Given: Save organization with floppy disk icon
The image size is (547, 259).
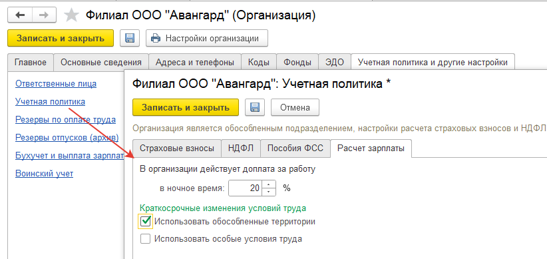Looking at the screenshot, I should [129, 38].
